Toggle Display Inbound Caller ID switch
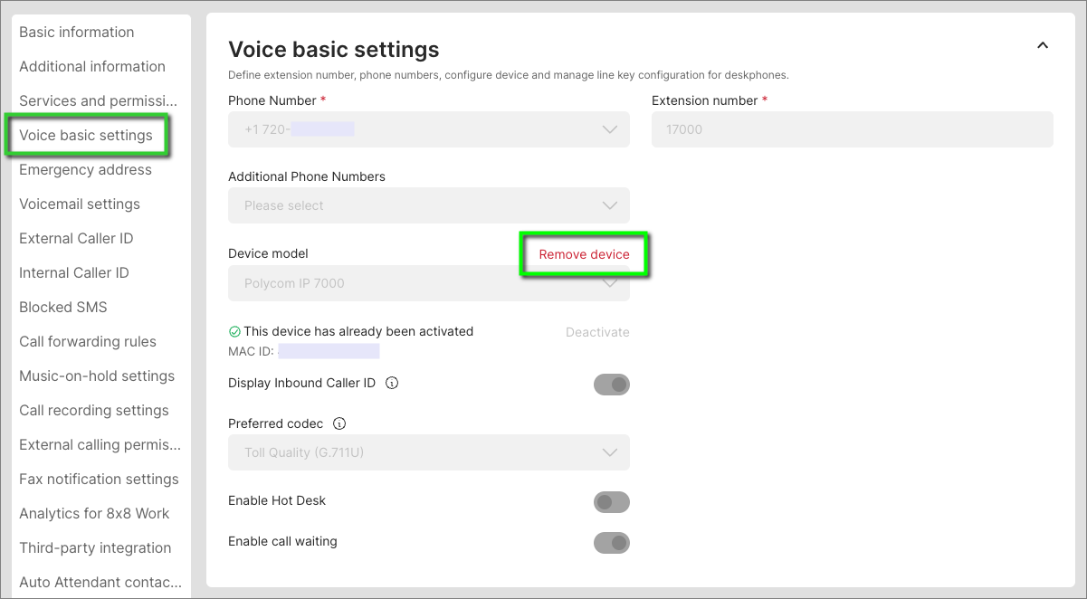Viewport: 1087px width, 599px height. (612, 385)
